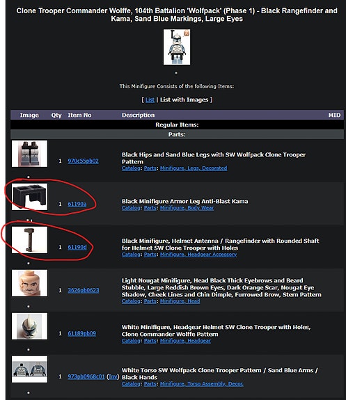Click the Qty column header
The image size is (346, 400).
[56, 115]
